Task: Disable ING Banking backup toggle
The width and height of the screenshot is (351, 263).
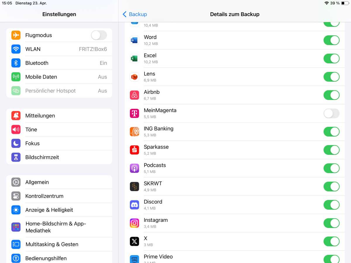Action: pyautogui.click(x=331, y=131)
